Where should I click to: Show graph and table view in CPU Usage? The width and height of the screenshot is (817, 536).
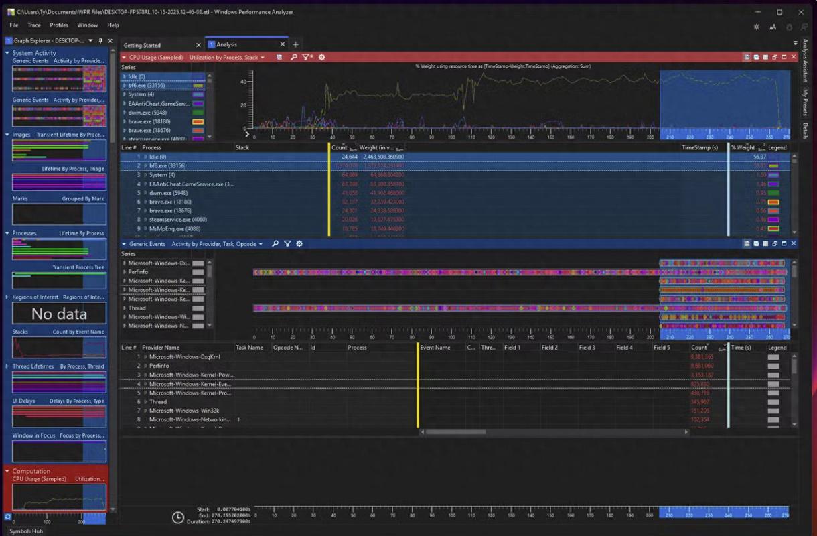[x=746, y=58]
